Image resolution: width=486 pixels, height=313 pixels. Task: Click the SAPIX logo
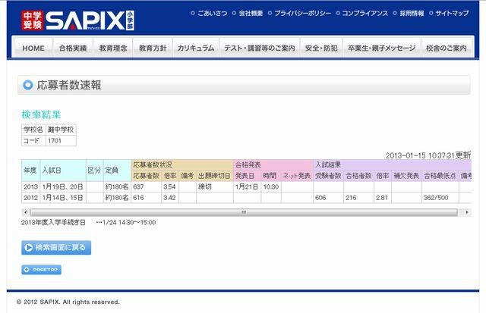[x=77, y=20]
